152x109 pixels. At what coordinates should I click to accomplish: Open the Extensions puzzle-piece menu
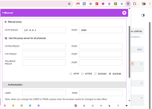(x=134, y=4)
